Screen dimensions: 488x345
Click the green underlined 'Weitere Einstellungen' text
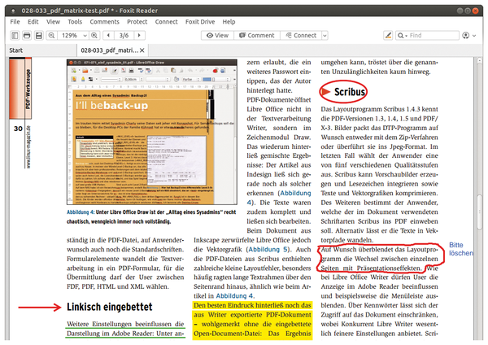[x=125, y=329]
